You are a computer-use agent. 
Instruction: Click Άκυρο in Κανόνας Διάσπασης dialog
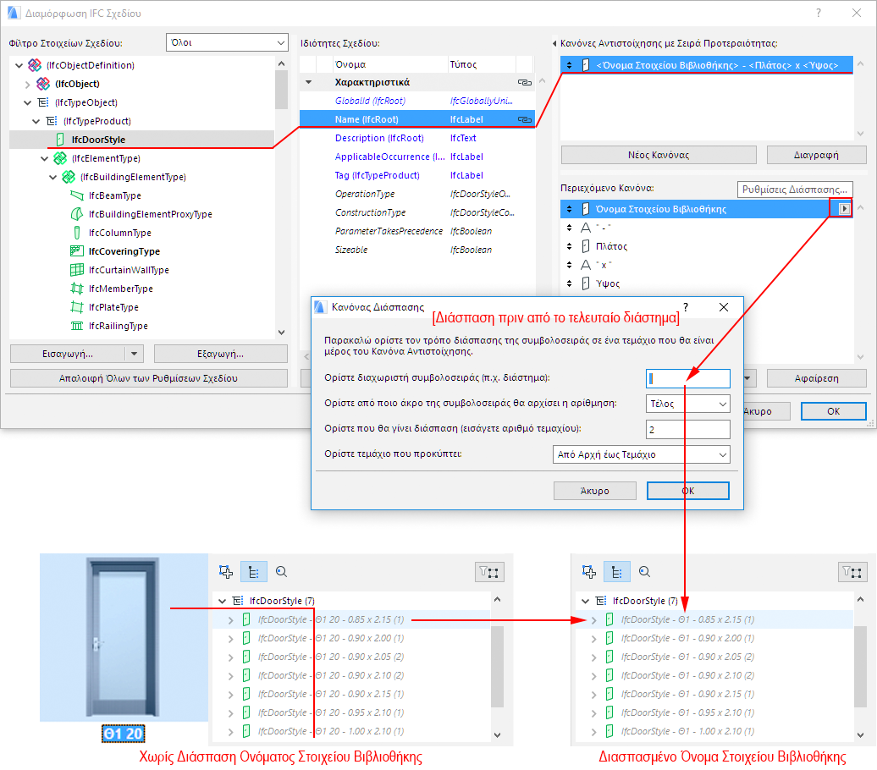click(x=594, y=491)
